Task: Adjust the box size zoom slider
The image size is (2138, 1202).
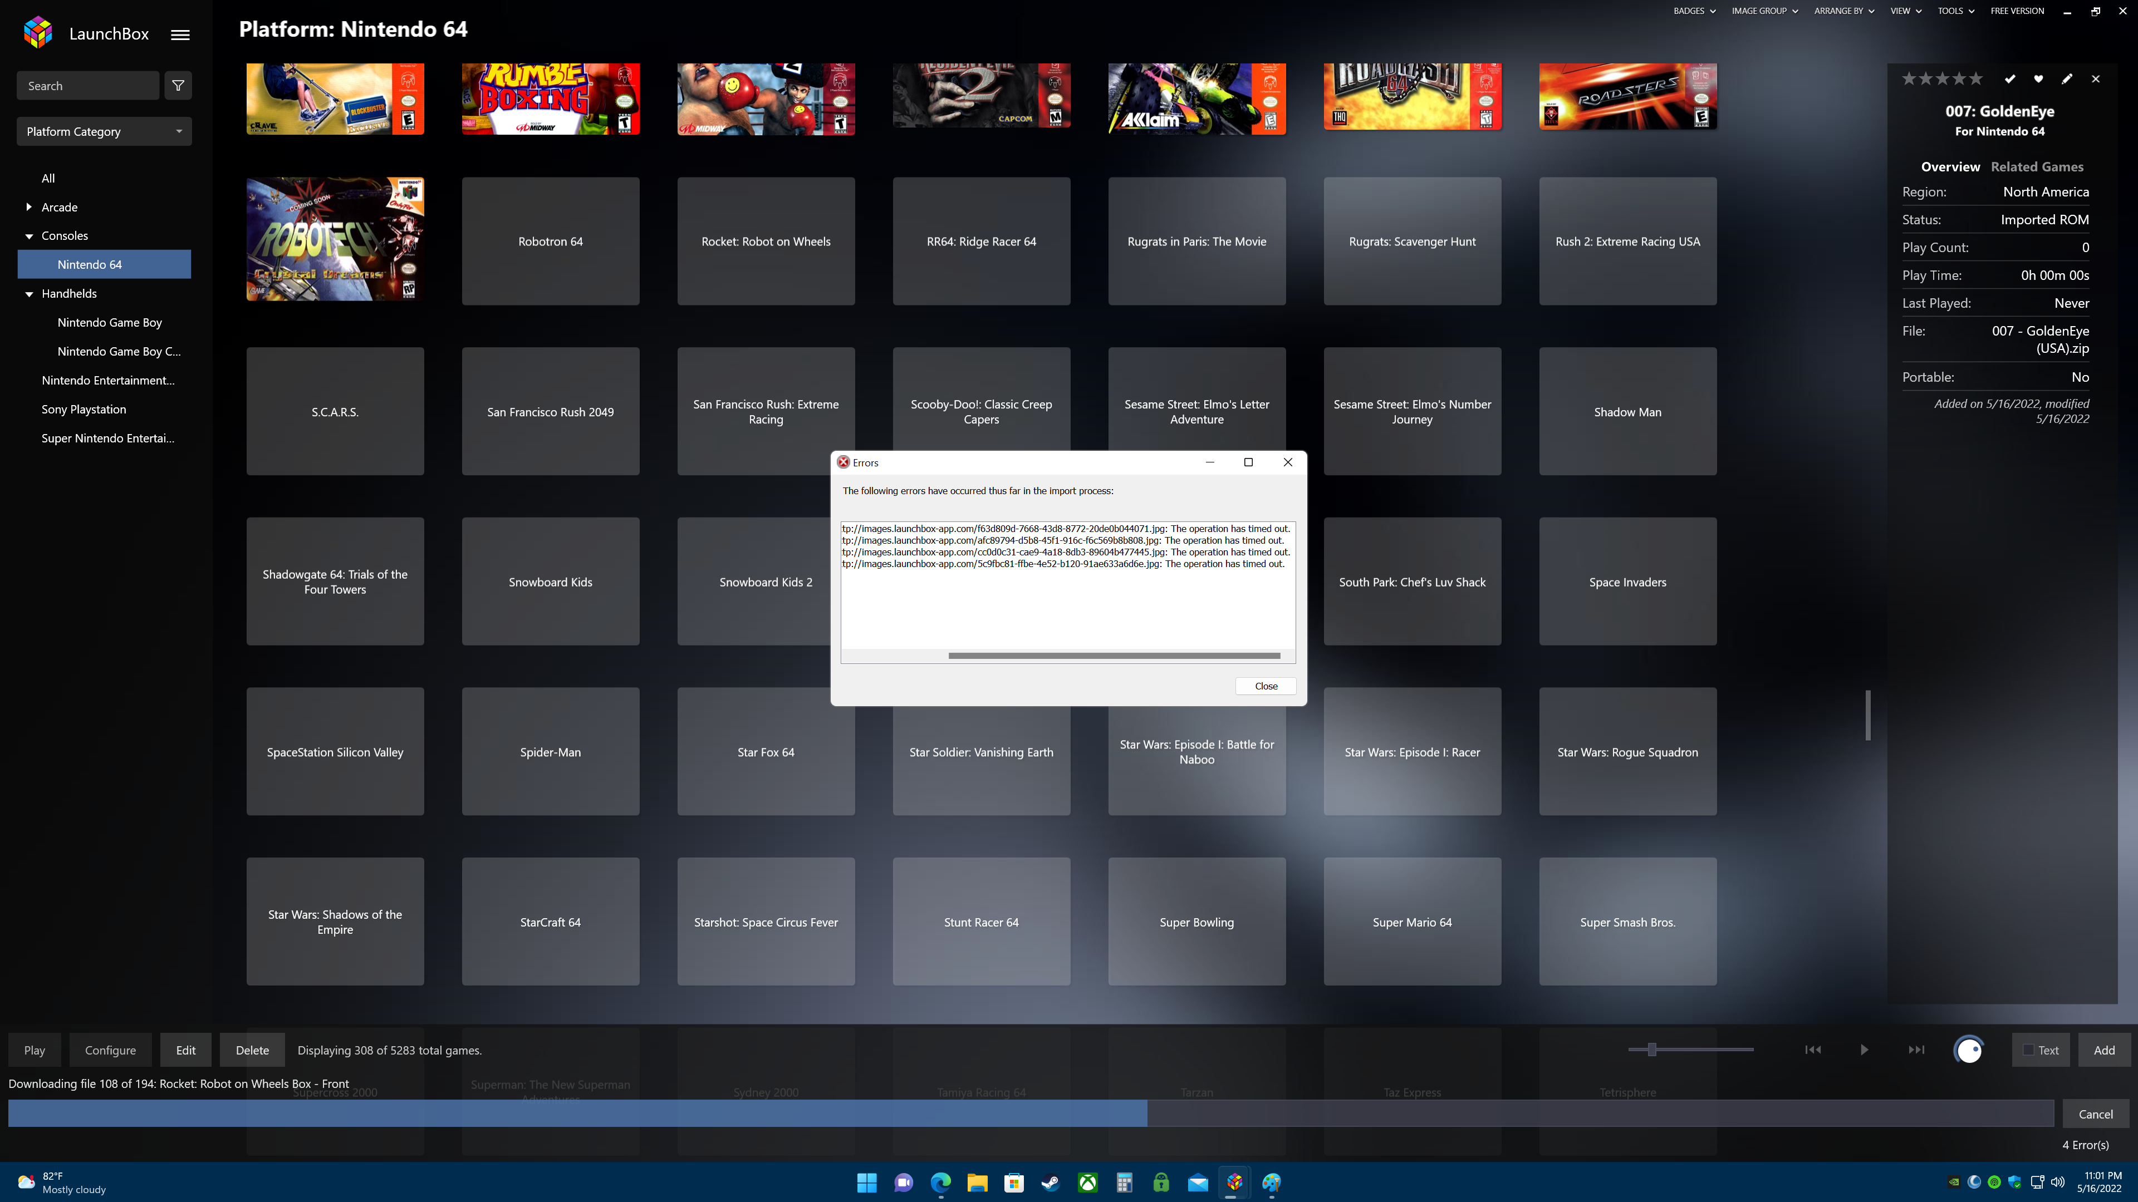Action: coord(1651,1050)
